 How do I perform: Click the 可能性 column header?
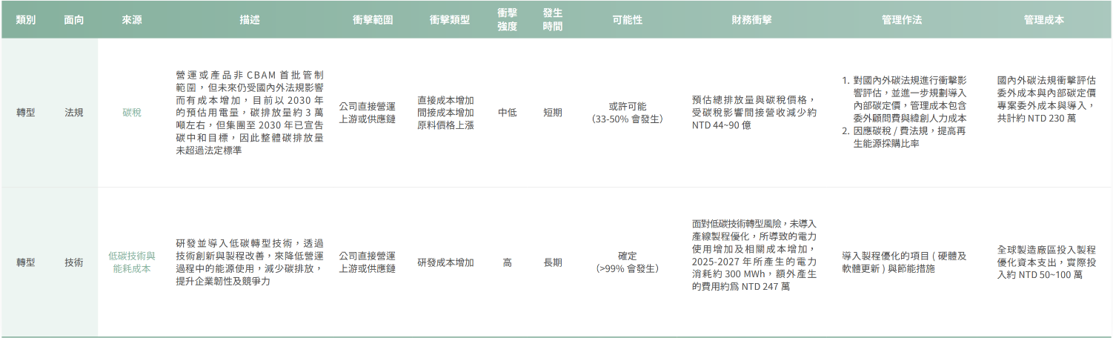[x=628, y=20]
